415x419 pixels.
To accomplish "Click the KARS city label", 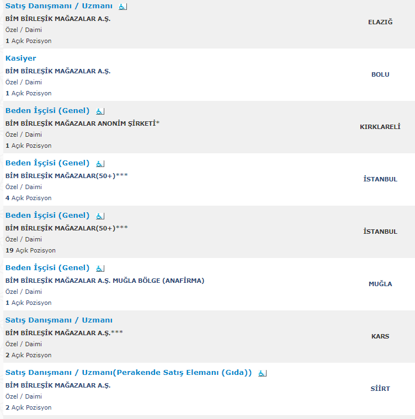I will pyautogui.click(x=380, y=336).
